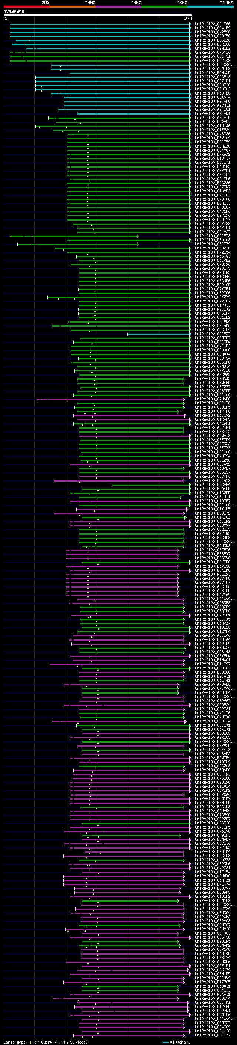This screenshot has height=1045, width=237.
Task: Click the cyan alignment bar for UniRef100_Q5IEZ7
Action: [159, 334]
